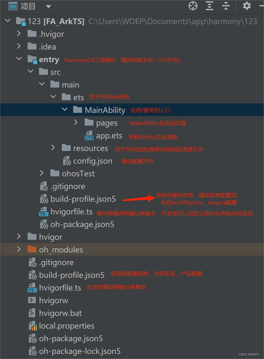
Task: Click the 项目 panel icon at top left
Action: 13,6
